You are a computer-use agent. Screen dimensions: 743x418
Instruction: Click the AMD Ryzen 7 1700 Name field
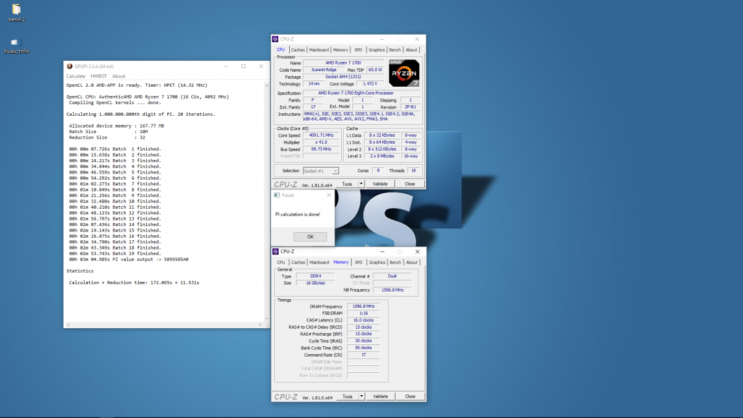tap(343, 63)
